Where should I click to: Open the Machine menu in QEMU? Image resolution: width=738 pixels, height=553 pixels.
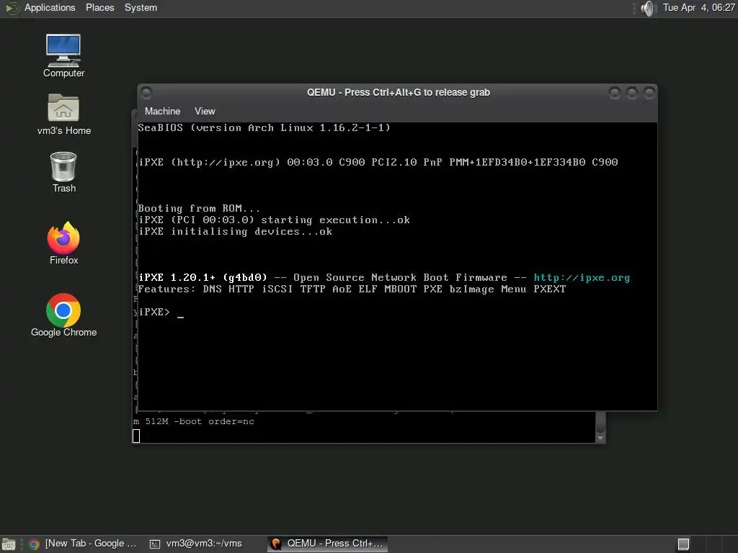(162, 112)
